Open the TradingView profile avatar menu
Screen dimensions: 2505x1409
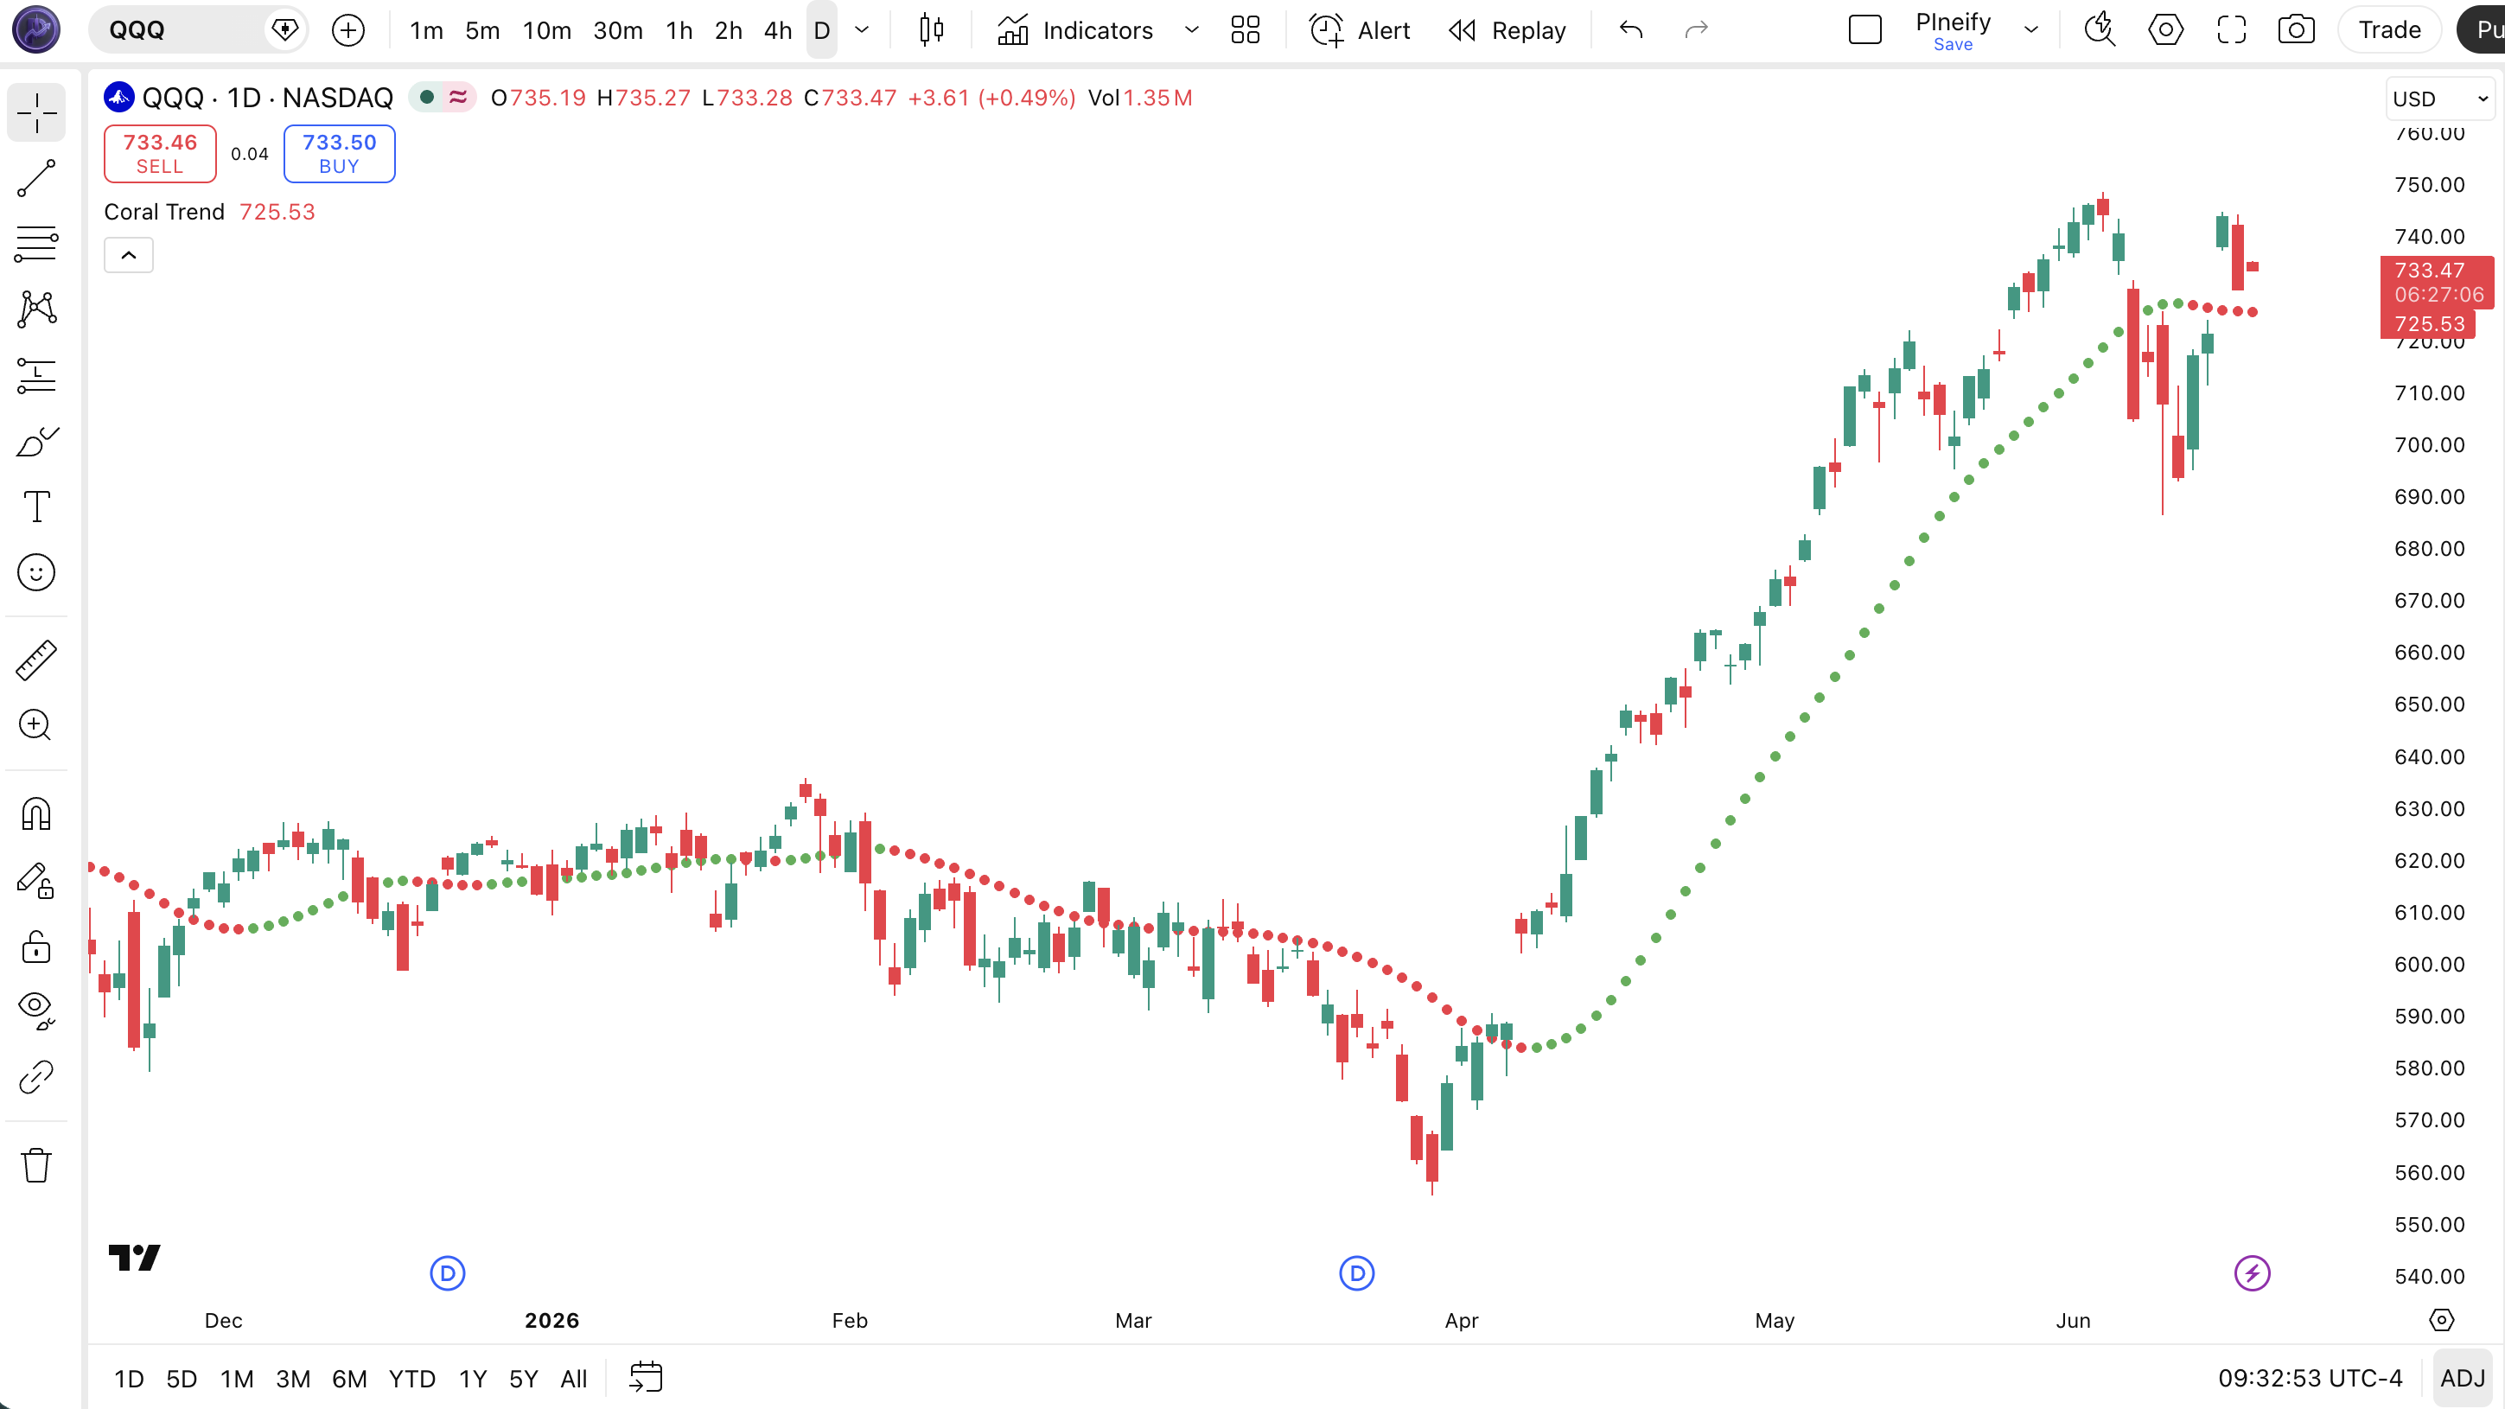(36, 29)
